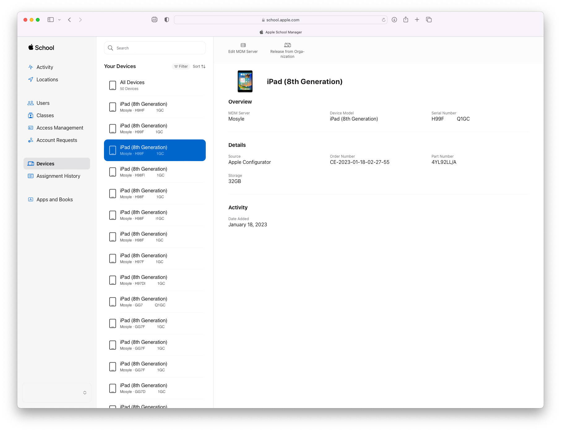Click the Classes icon
Image resolution: width=561 pixels, height=431 pixels.
point(31,115)
